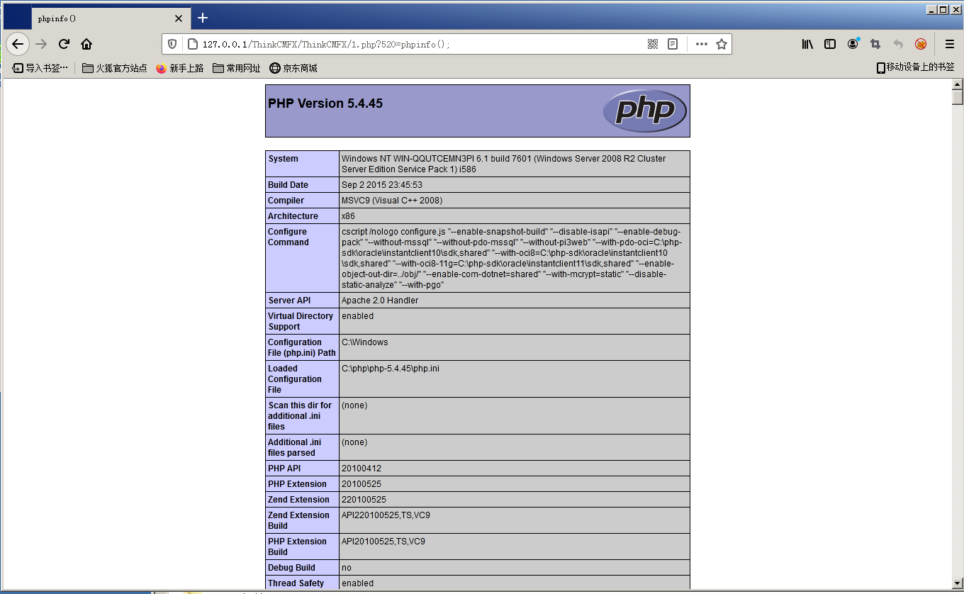This screenshot has height=594, width=964.
Task: Open the QR code icon in address bar
Action: pyautogui.click(x=653, y=44)
